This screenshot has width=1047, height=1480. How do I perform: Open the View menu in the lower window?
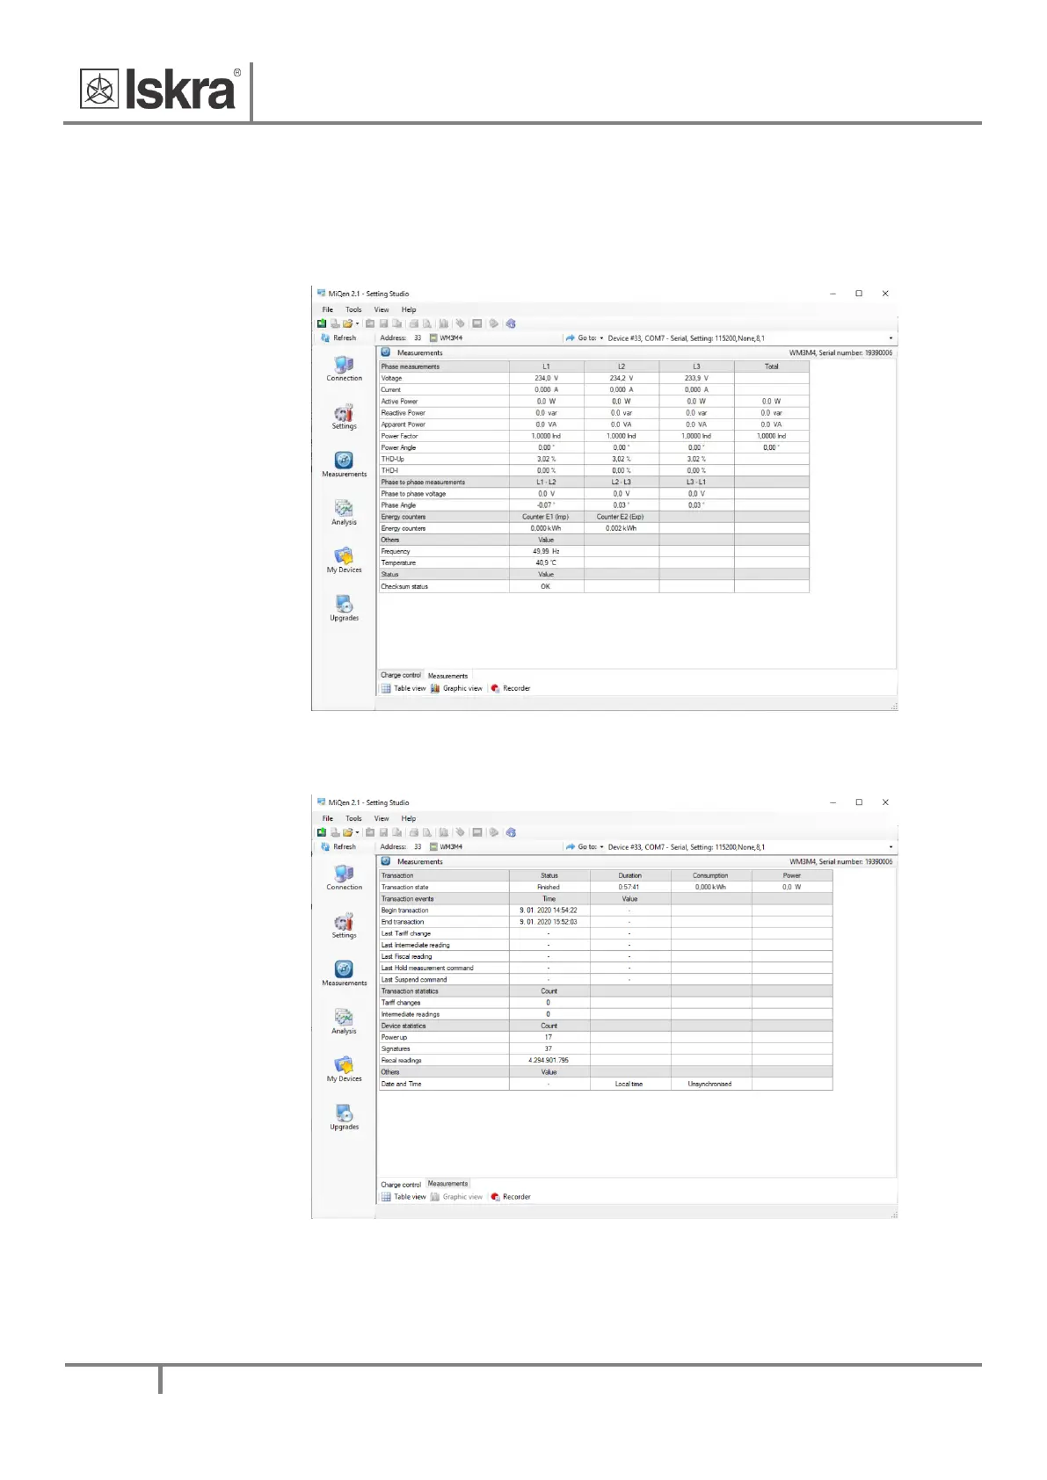tap(382, 818)
